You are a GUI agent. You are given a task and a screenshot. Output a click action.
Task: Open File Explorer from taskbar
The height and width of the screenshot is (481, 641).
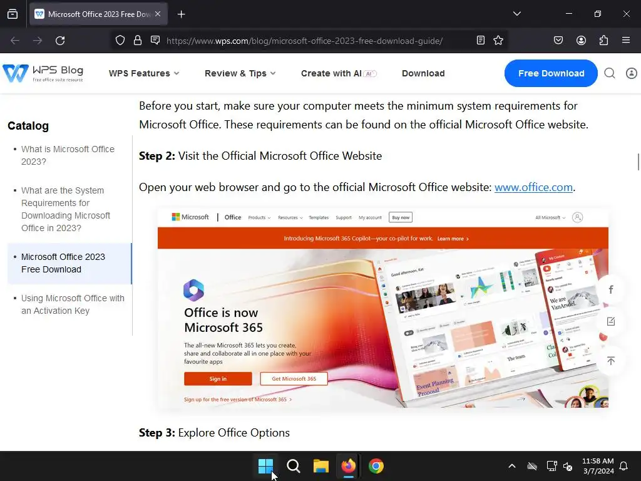tap(321, 466)
